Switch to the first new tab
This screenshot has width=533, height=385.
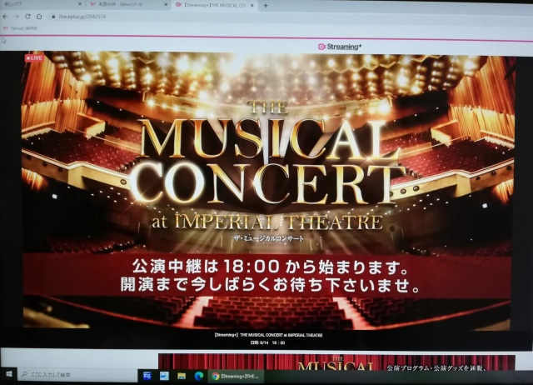pos(42,4)
